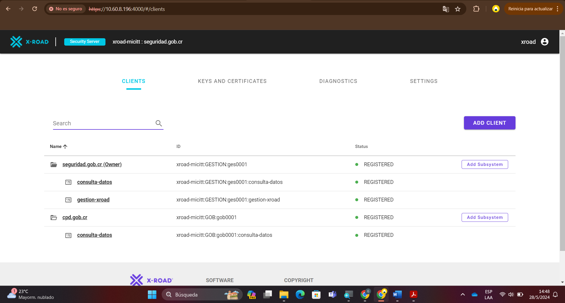Image resolution: width=565 pixels, height=303 pixels.
Task: Click ID xroad-micitt:GOB:gob0001
Action: tap(206, 217)
